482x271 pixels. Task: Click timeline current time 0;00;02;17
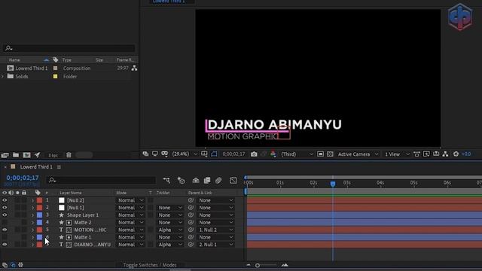click(23, 178)
